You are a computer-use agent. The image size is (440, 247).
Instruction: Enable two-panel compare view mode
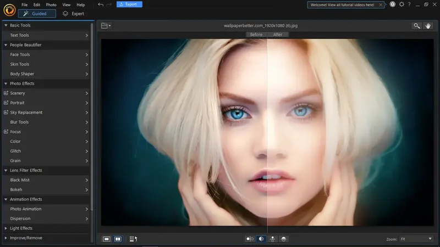click(x=118, y=239)
